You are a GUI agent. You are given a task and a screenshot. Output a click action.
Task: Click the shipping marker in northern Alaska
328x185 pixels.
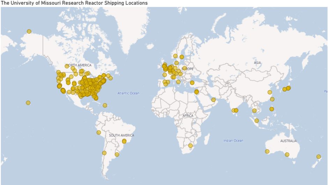pos(29,31)
